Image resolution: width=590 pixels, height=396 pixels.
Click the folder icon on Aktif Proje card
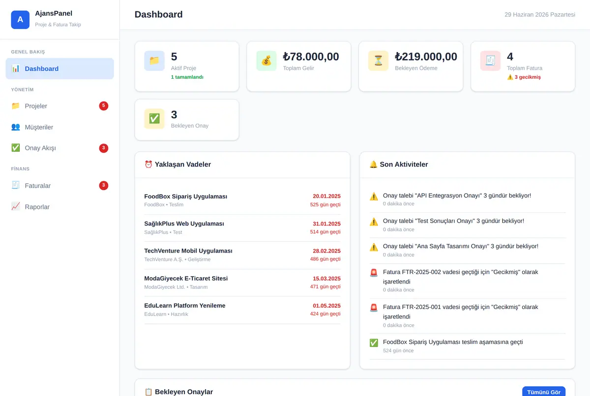(x=154, y=61)
